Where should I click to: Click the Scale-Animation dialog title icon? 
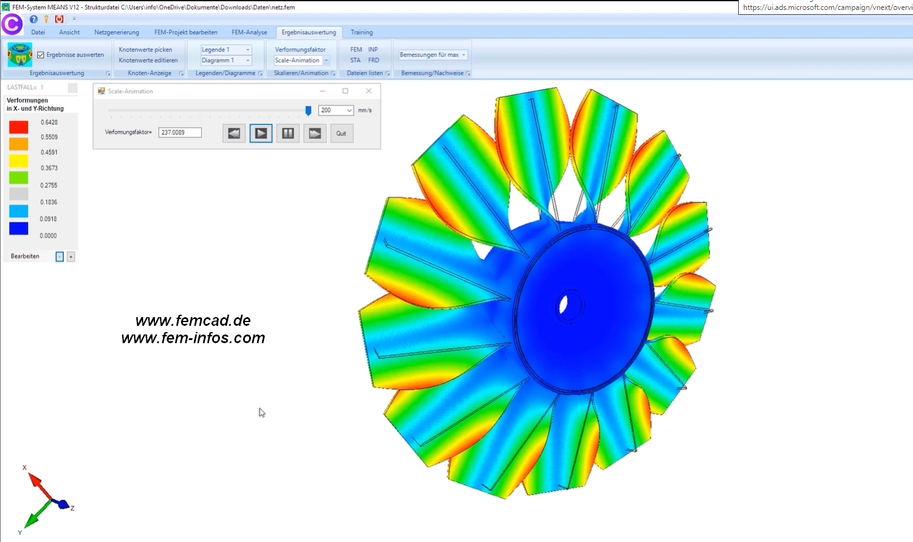[101, 91]
